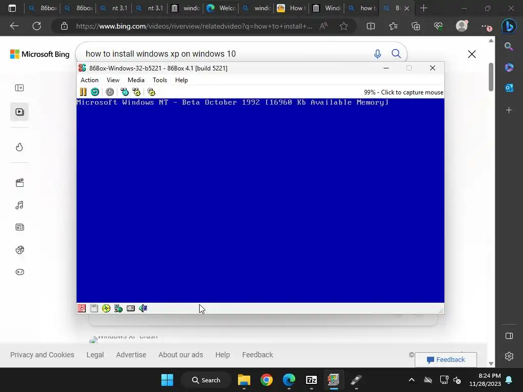Open the Trending flame icon in Bing sidebar

click(x=19, y=147)
